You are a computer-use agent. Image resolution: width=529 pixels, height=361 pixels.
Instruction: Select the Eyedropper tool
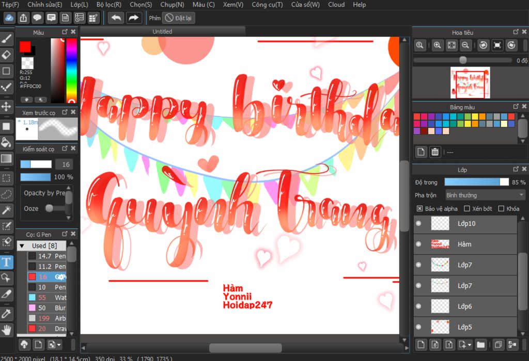point(6,314)
